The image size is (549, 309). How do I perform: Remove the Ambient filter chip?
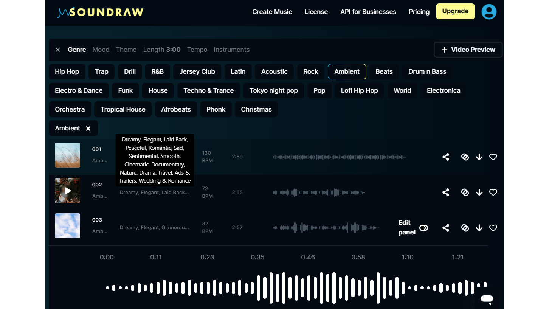(x=88, y=129)
